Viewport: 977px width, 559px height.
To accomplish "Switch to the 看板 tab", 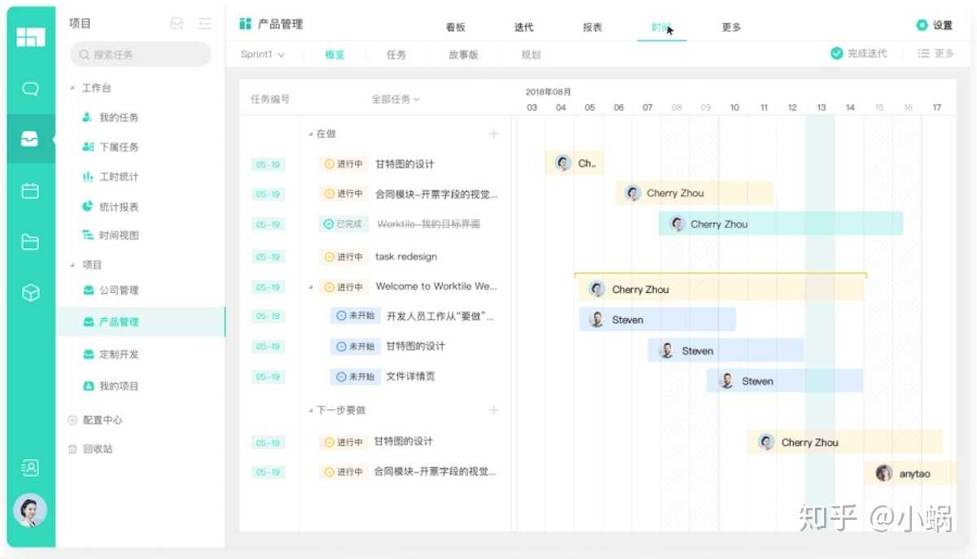I will [455, 27].
